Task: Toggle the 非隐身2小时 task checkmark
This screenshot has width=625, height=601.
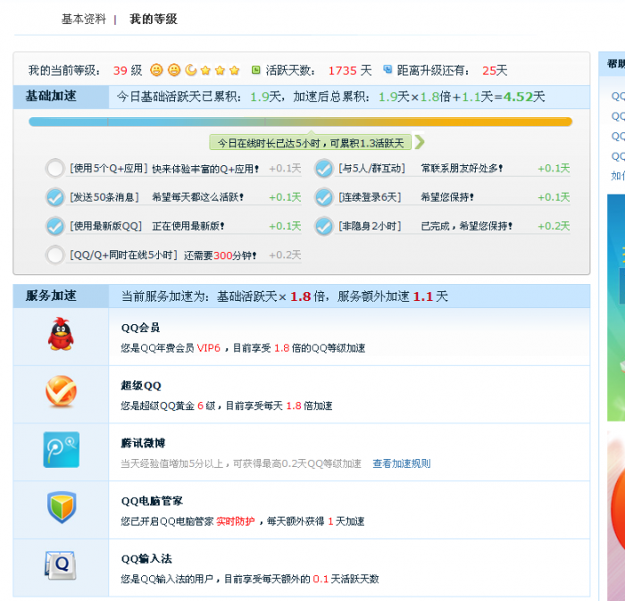Action: 323,226
